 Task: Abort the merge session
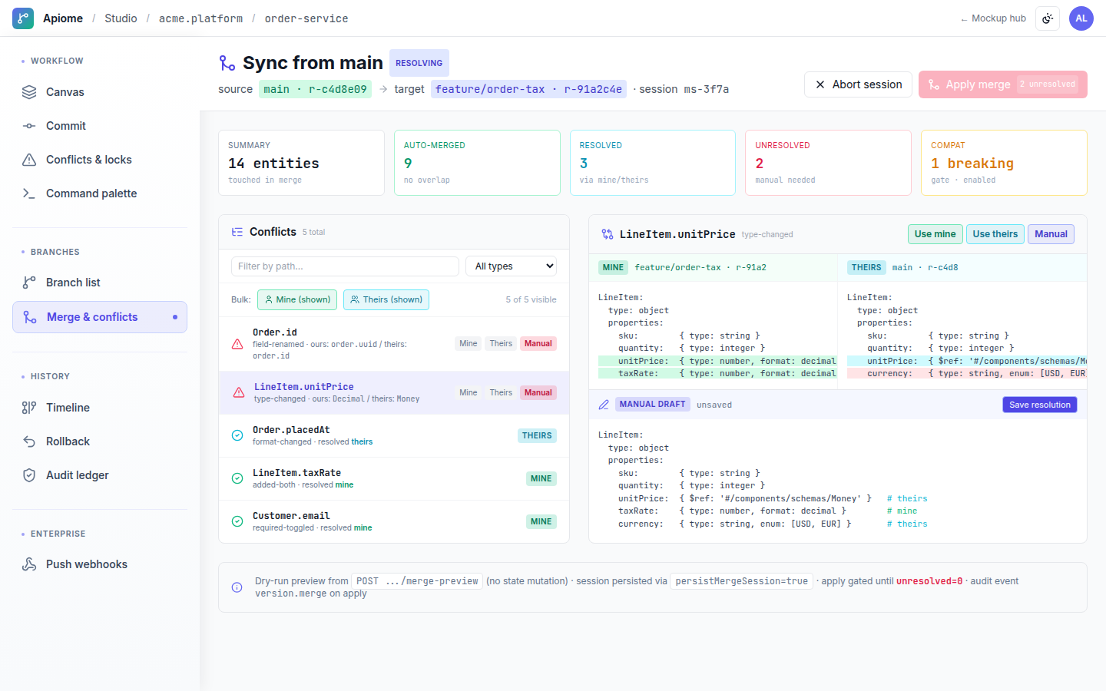pos(859,84)
